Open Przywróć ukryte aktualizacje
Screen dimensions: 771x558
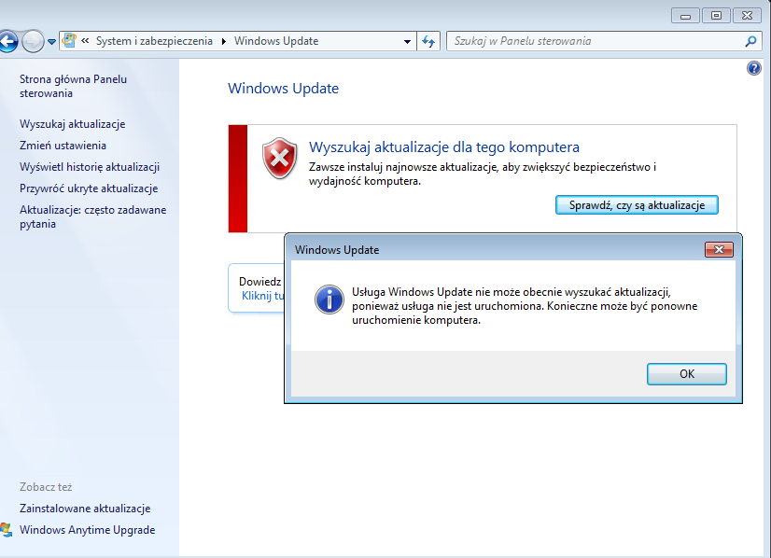coord(89,188)
